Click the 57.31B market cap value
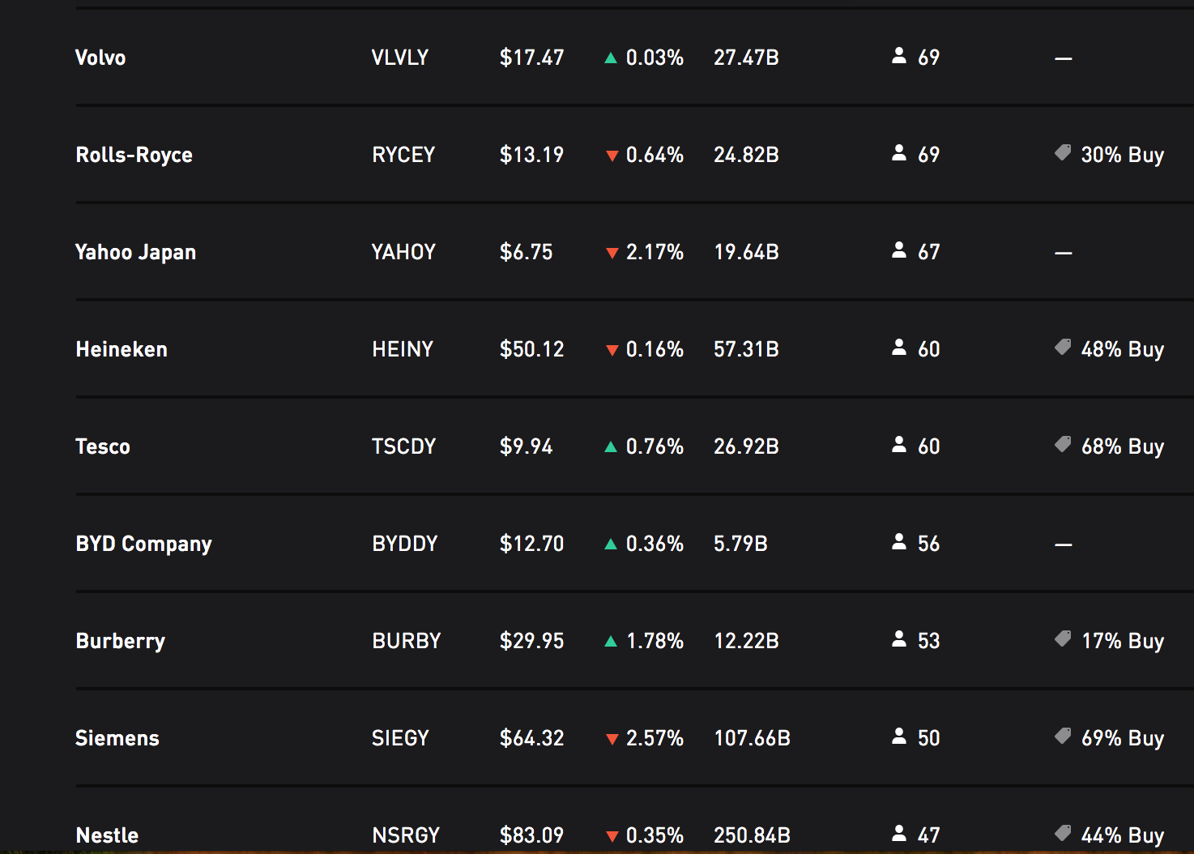The image size is (1194, 854). (746, 349)
